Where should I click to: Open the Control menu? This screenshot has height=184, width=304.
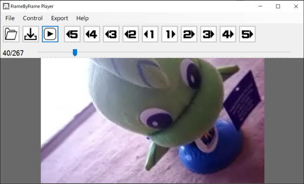[32, 18]
